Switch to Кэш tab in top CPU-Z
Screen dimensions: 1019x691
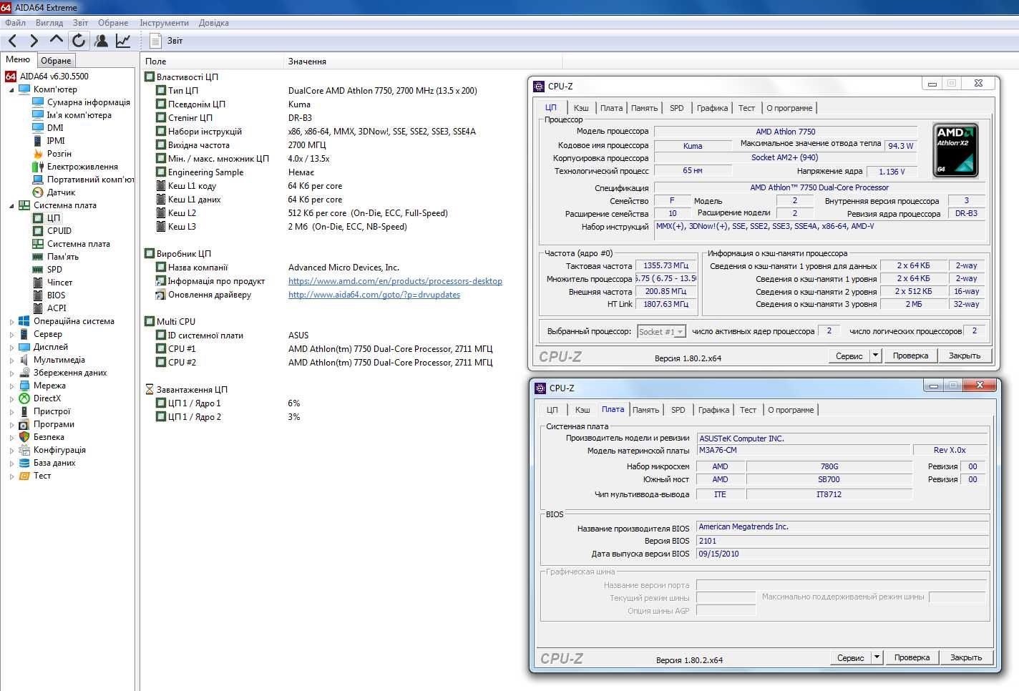581,108
